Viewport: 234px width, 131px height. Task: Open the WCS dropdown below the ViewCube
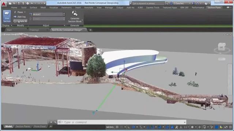[x=222, y=59]
